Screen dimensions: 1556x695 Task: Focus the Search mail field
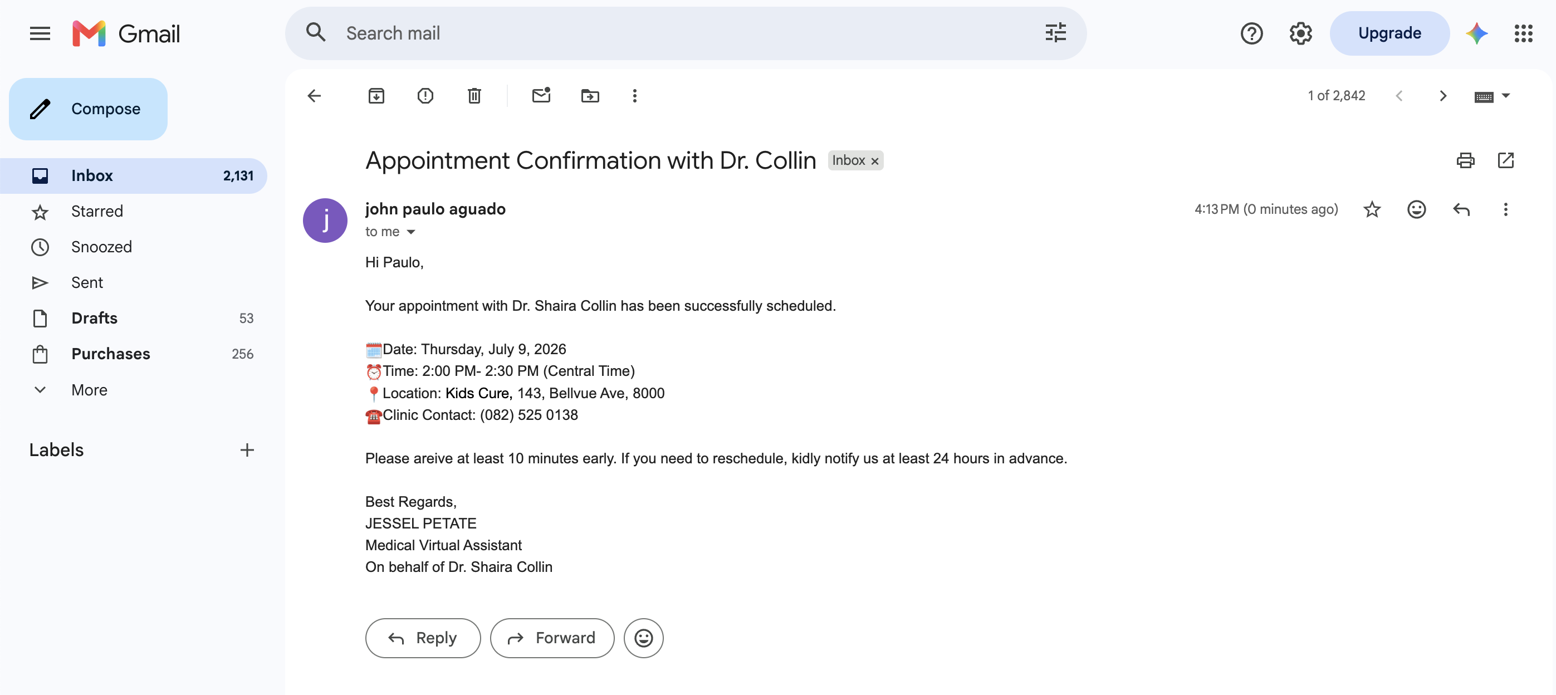[x=686, y=33]
